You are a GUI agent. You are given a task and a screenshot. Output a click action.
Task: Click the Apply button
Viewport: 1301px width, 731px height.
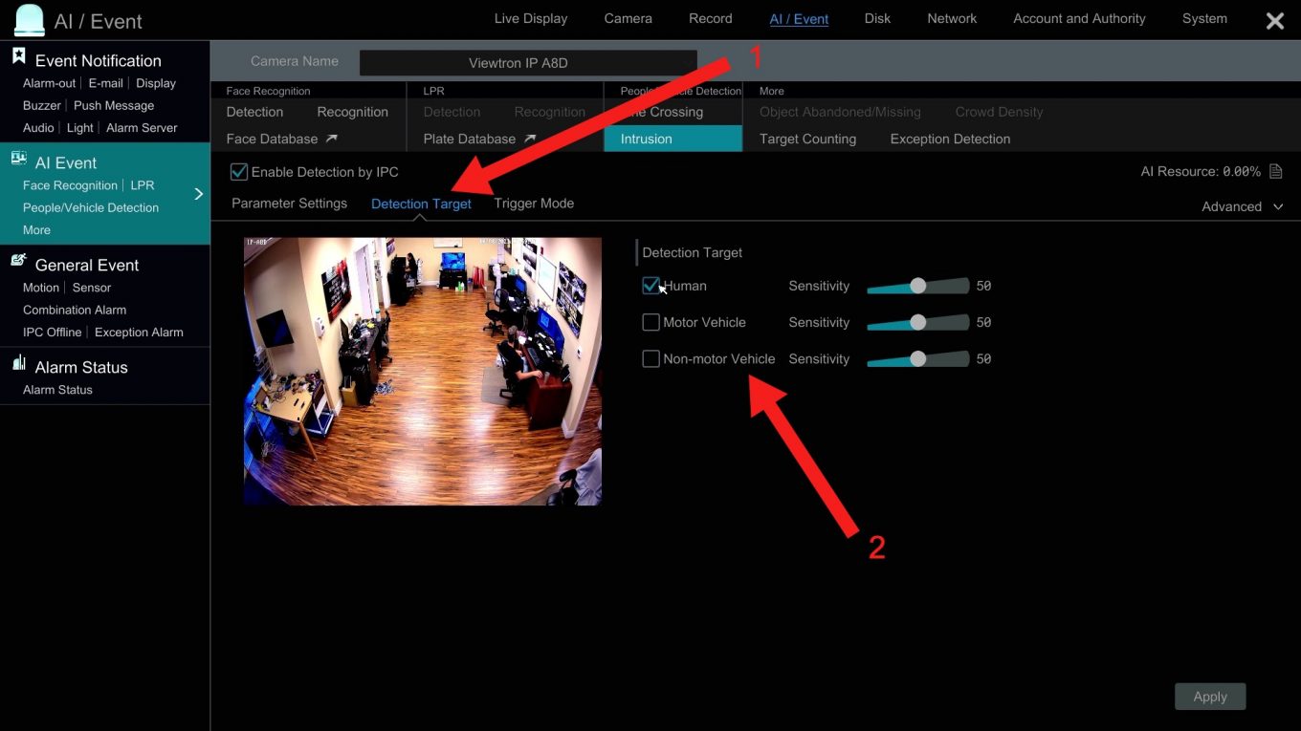tap(1209, 696)
